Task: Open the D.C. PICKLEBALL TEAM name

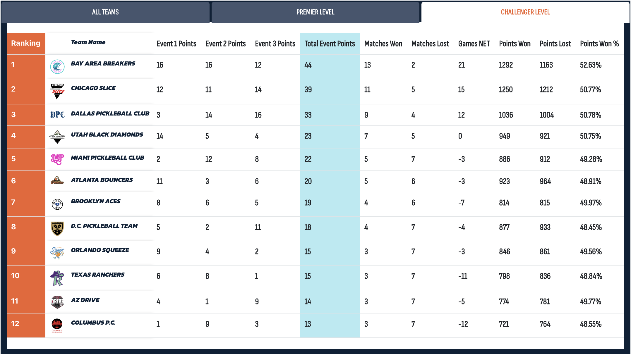Action: click(x=104, y=226)
